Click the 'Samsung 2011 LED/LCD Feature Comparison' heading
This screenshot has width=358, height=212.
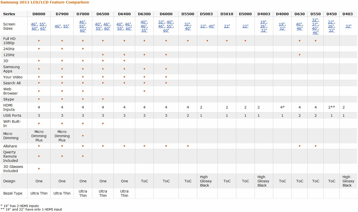pos(44,2)
